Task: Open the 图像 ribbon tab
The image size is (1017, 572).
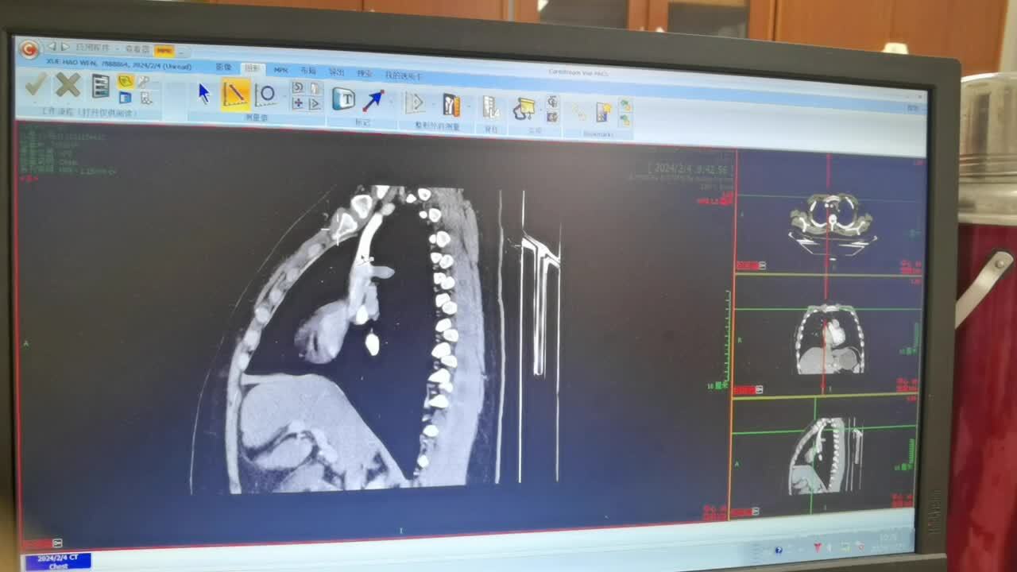Action: 224,68
